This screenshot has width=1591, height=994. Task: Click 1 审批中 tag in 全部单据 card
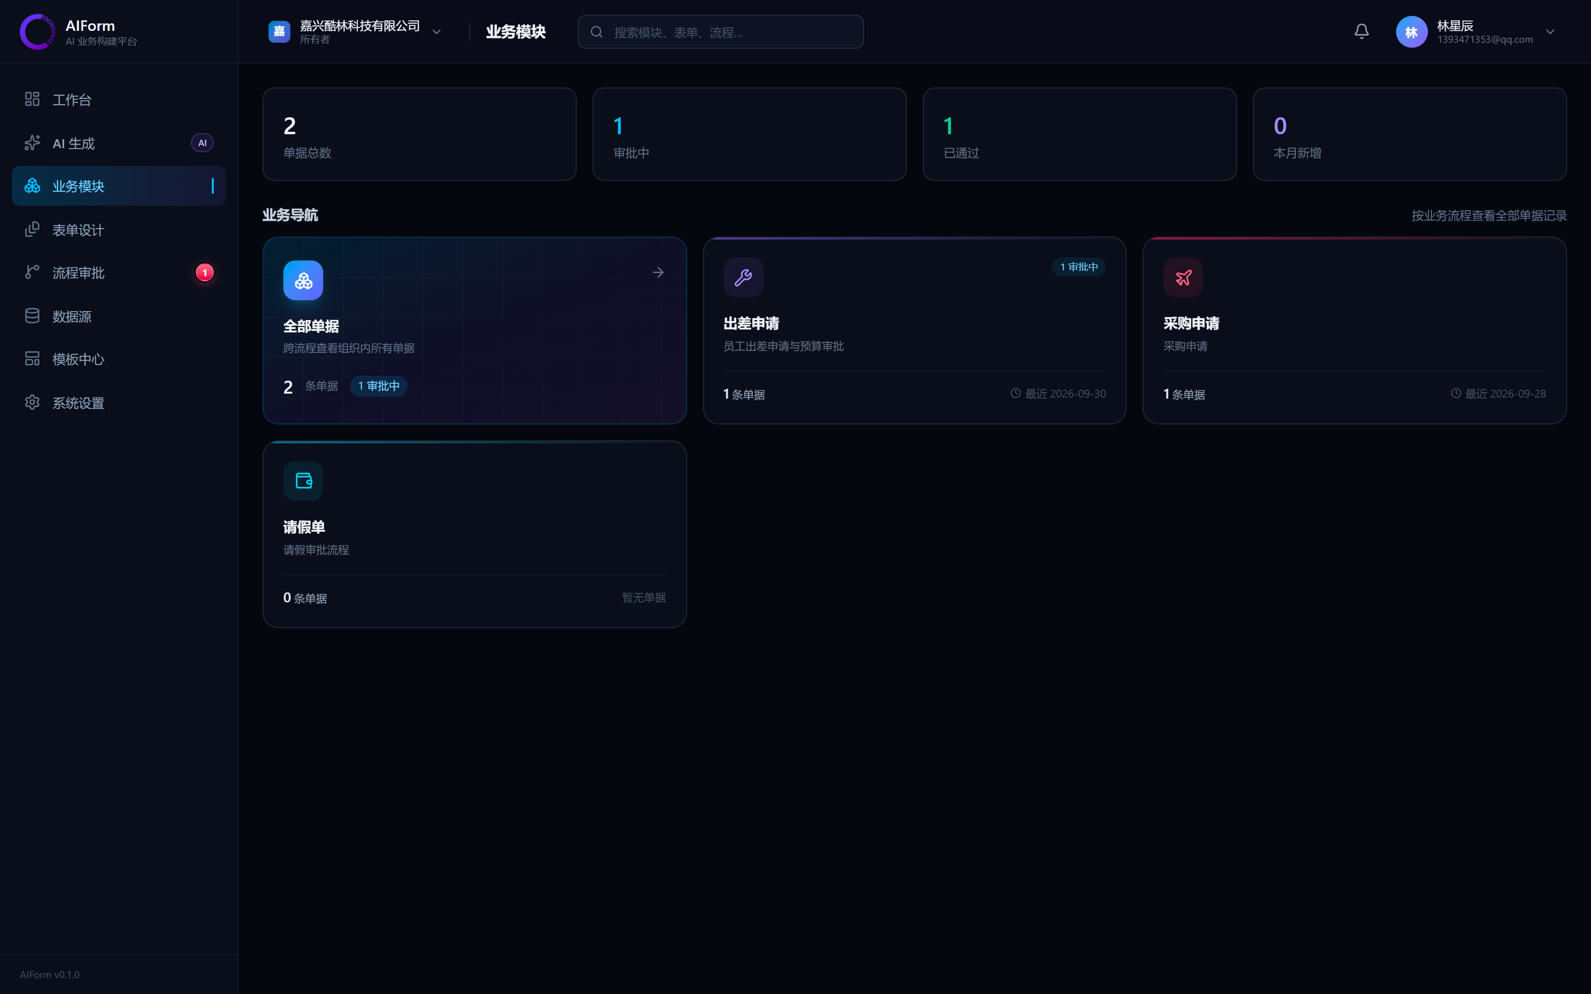[x=379, y=386]
